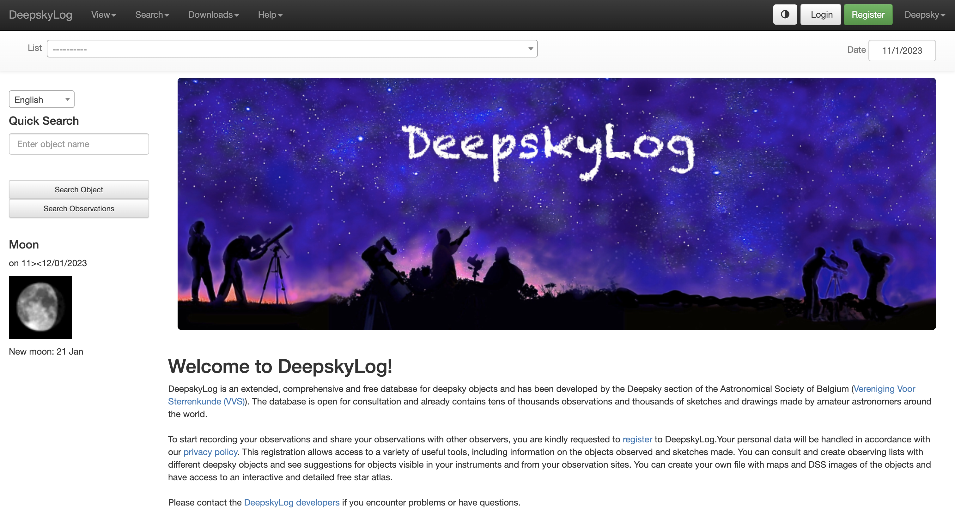
Task: Toggle the dark/light contrast theme button
Action: click(x=784, y=15)
